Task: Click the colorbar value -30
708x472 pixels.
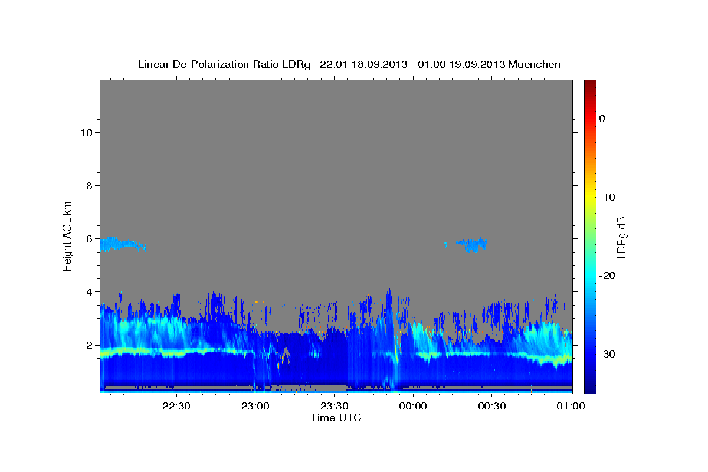Action: [x=607, y=354]
